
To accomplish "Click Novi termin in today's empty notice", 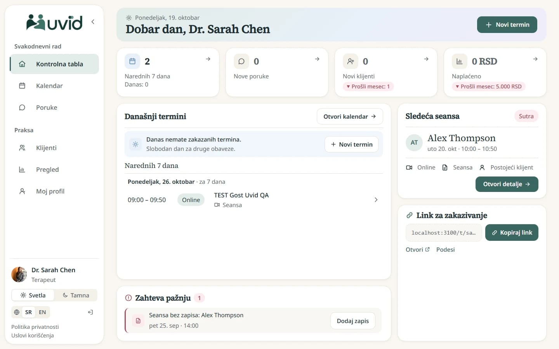I will 351,144.
